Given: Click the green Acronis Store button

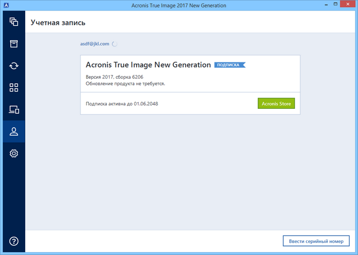Looking at the screenshot, I should 276,103.
